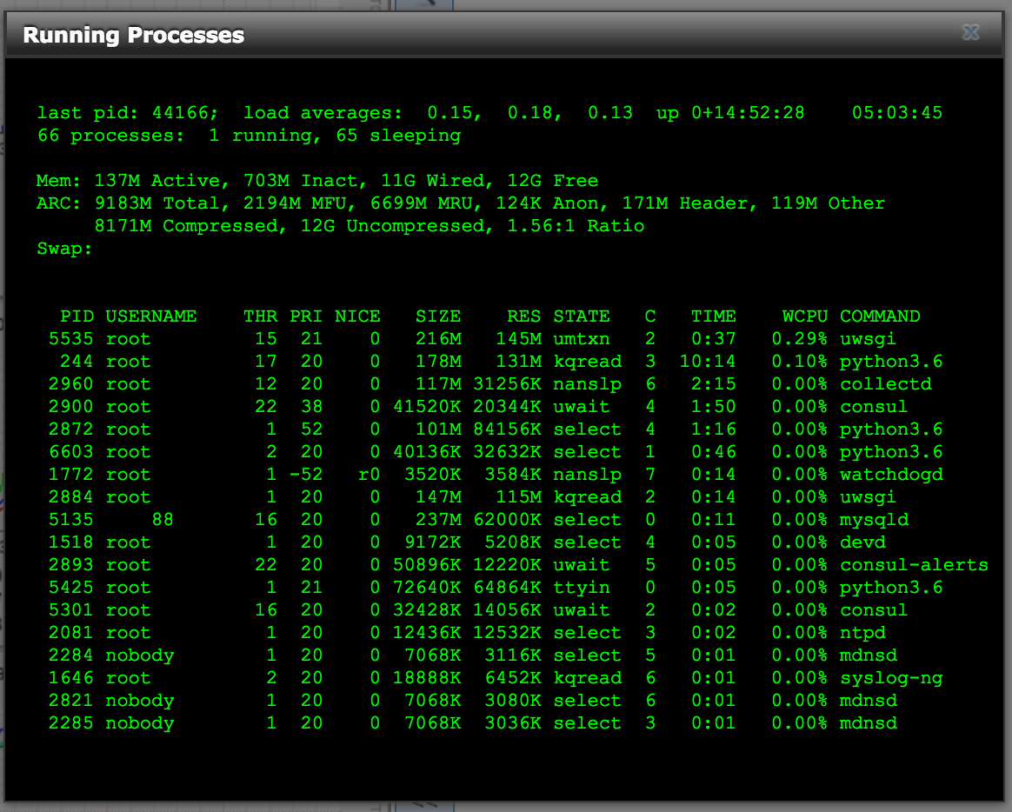
Task: Select the 'last pid: 44166;' text
Action: tap(128, 113)
